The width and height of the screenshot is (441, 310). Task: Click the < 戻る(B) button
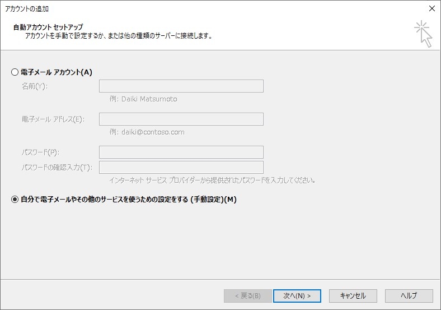pos(247,295)
